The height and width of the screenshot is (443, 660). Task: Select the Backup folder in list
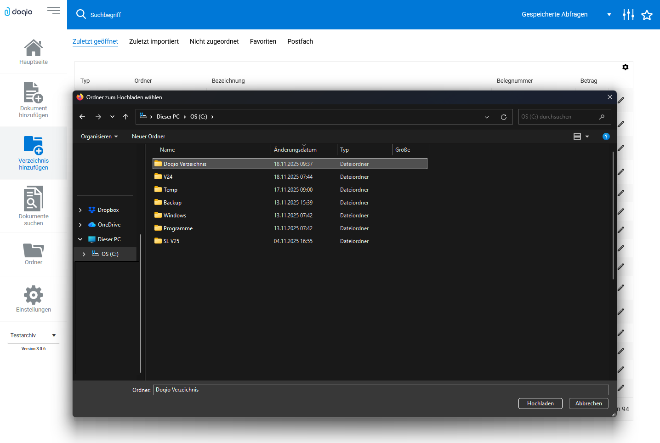(172, 203)
